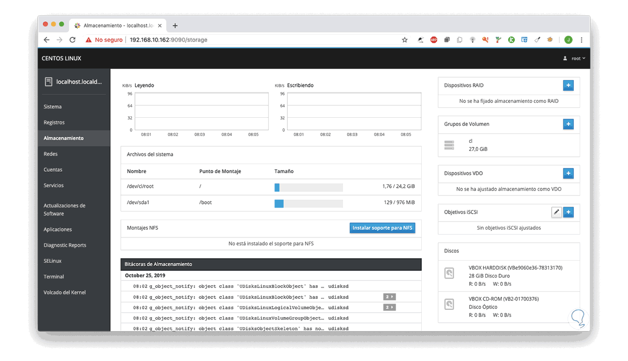Click Instalar soporte para NFS

coord(382,227)
